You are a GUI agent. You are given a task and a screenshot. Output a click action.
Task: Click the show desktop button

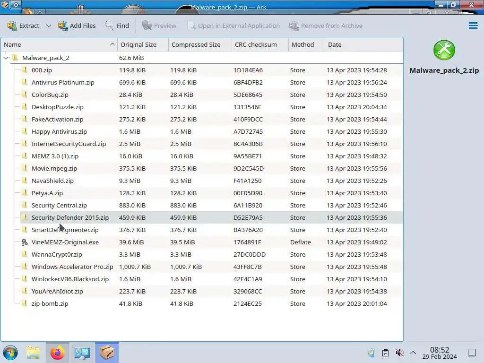(x=472, y=353)
